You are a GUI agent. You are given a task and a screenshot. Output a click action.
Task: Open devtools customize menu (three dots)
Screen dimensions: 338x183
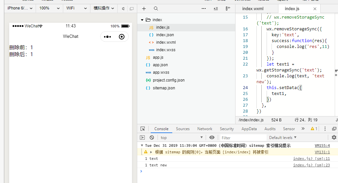(x=325, y=129)
